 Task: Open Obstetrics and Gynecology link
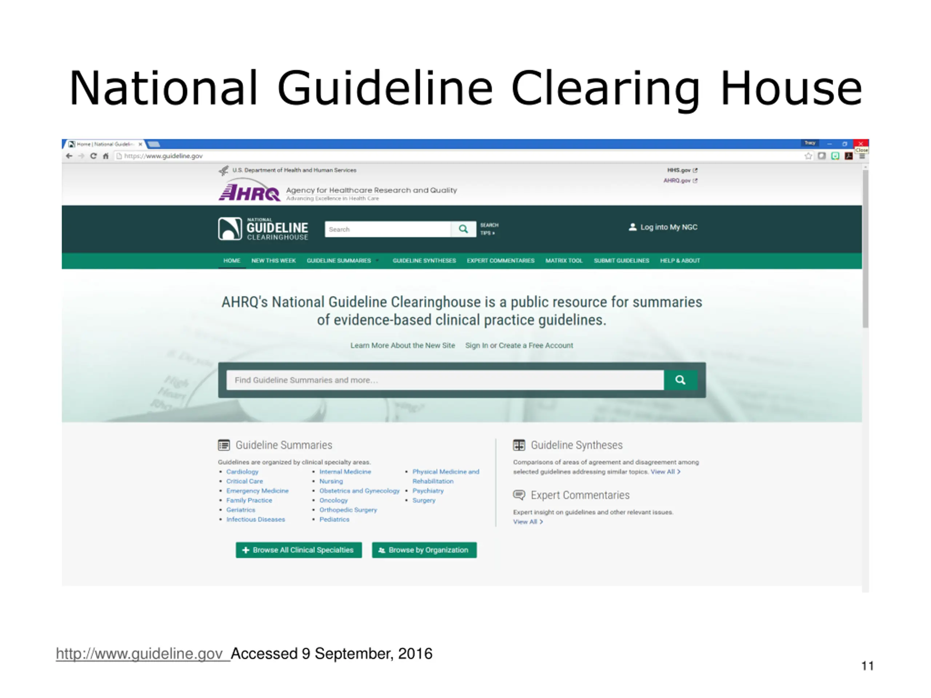tap(359, 490)
